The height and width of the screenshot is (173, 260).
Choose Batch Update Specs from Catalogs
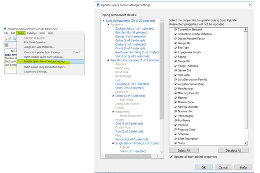(x=44, y=57)
